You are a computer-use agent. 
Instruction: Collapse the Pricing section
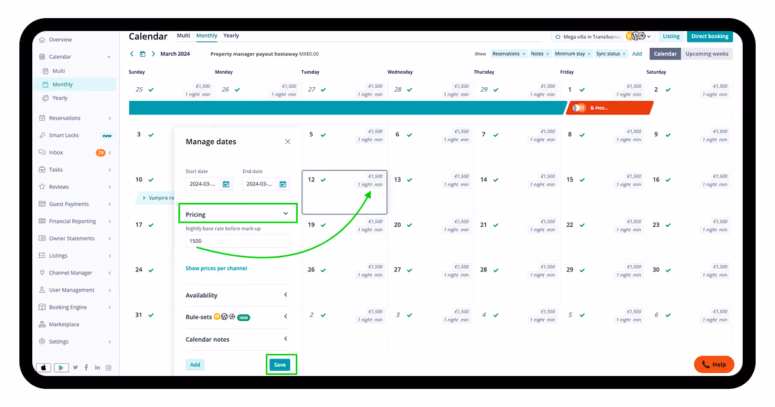click(285, 214)
